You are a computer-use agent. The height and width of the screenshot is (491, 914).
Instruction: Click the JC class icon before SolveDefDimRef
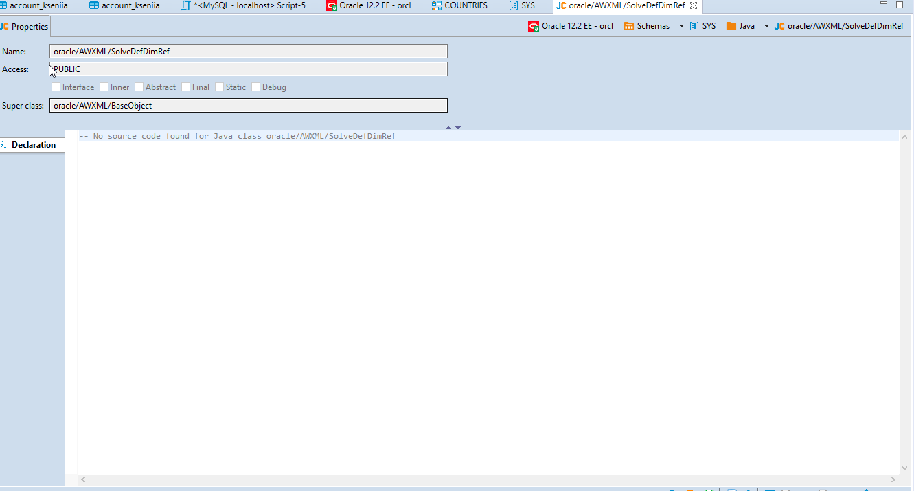[x=779, y=26]
